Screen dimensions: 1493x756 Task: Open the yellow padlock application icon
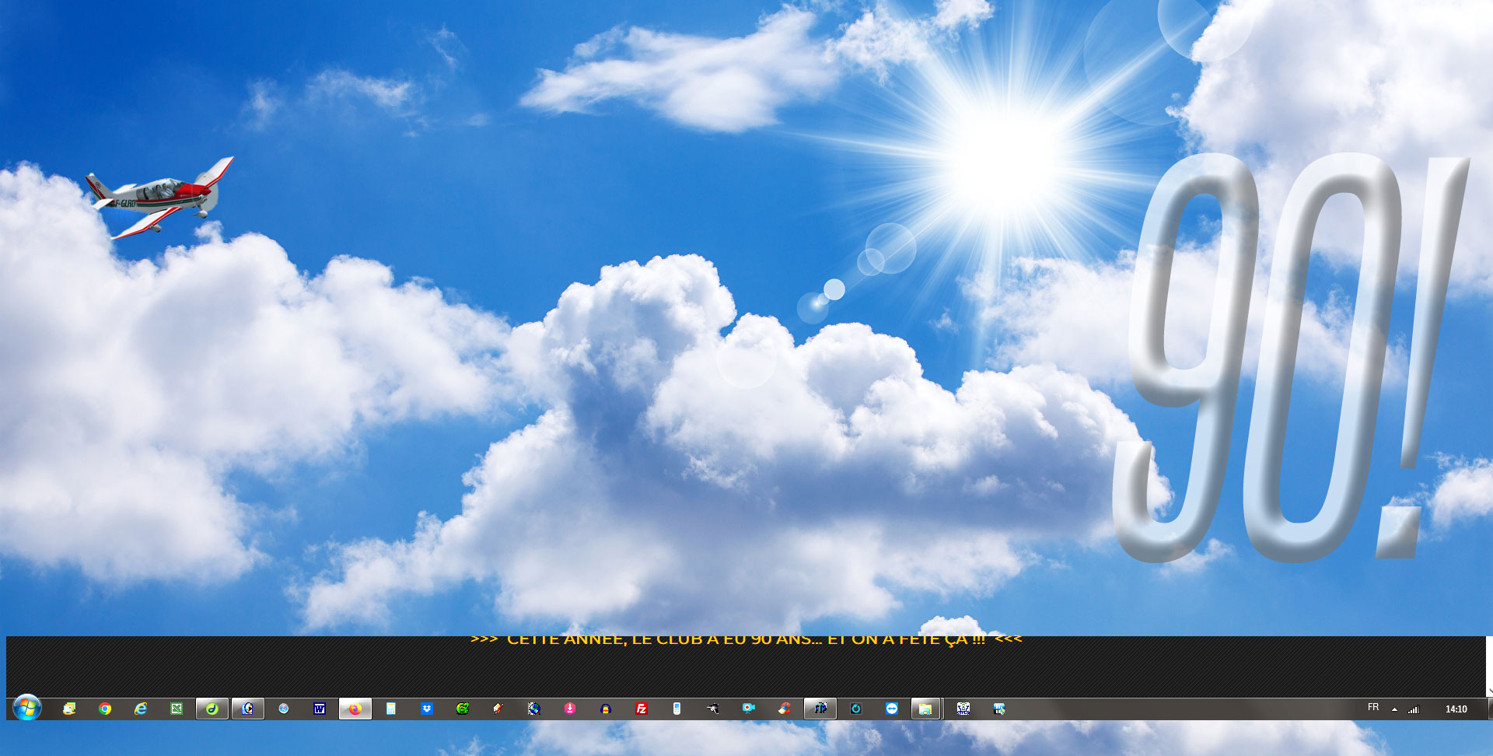606,709
